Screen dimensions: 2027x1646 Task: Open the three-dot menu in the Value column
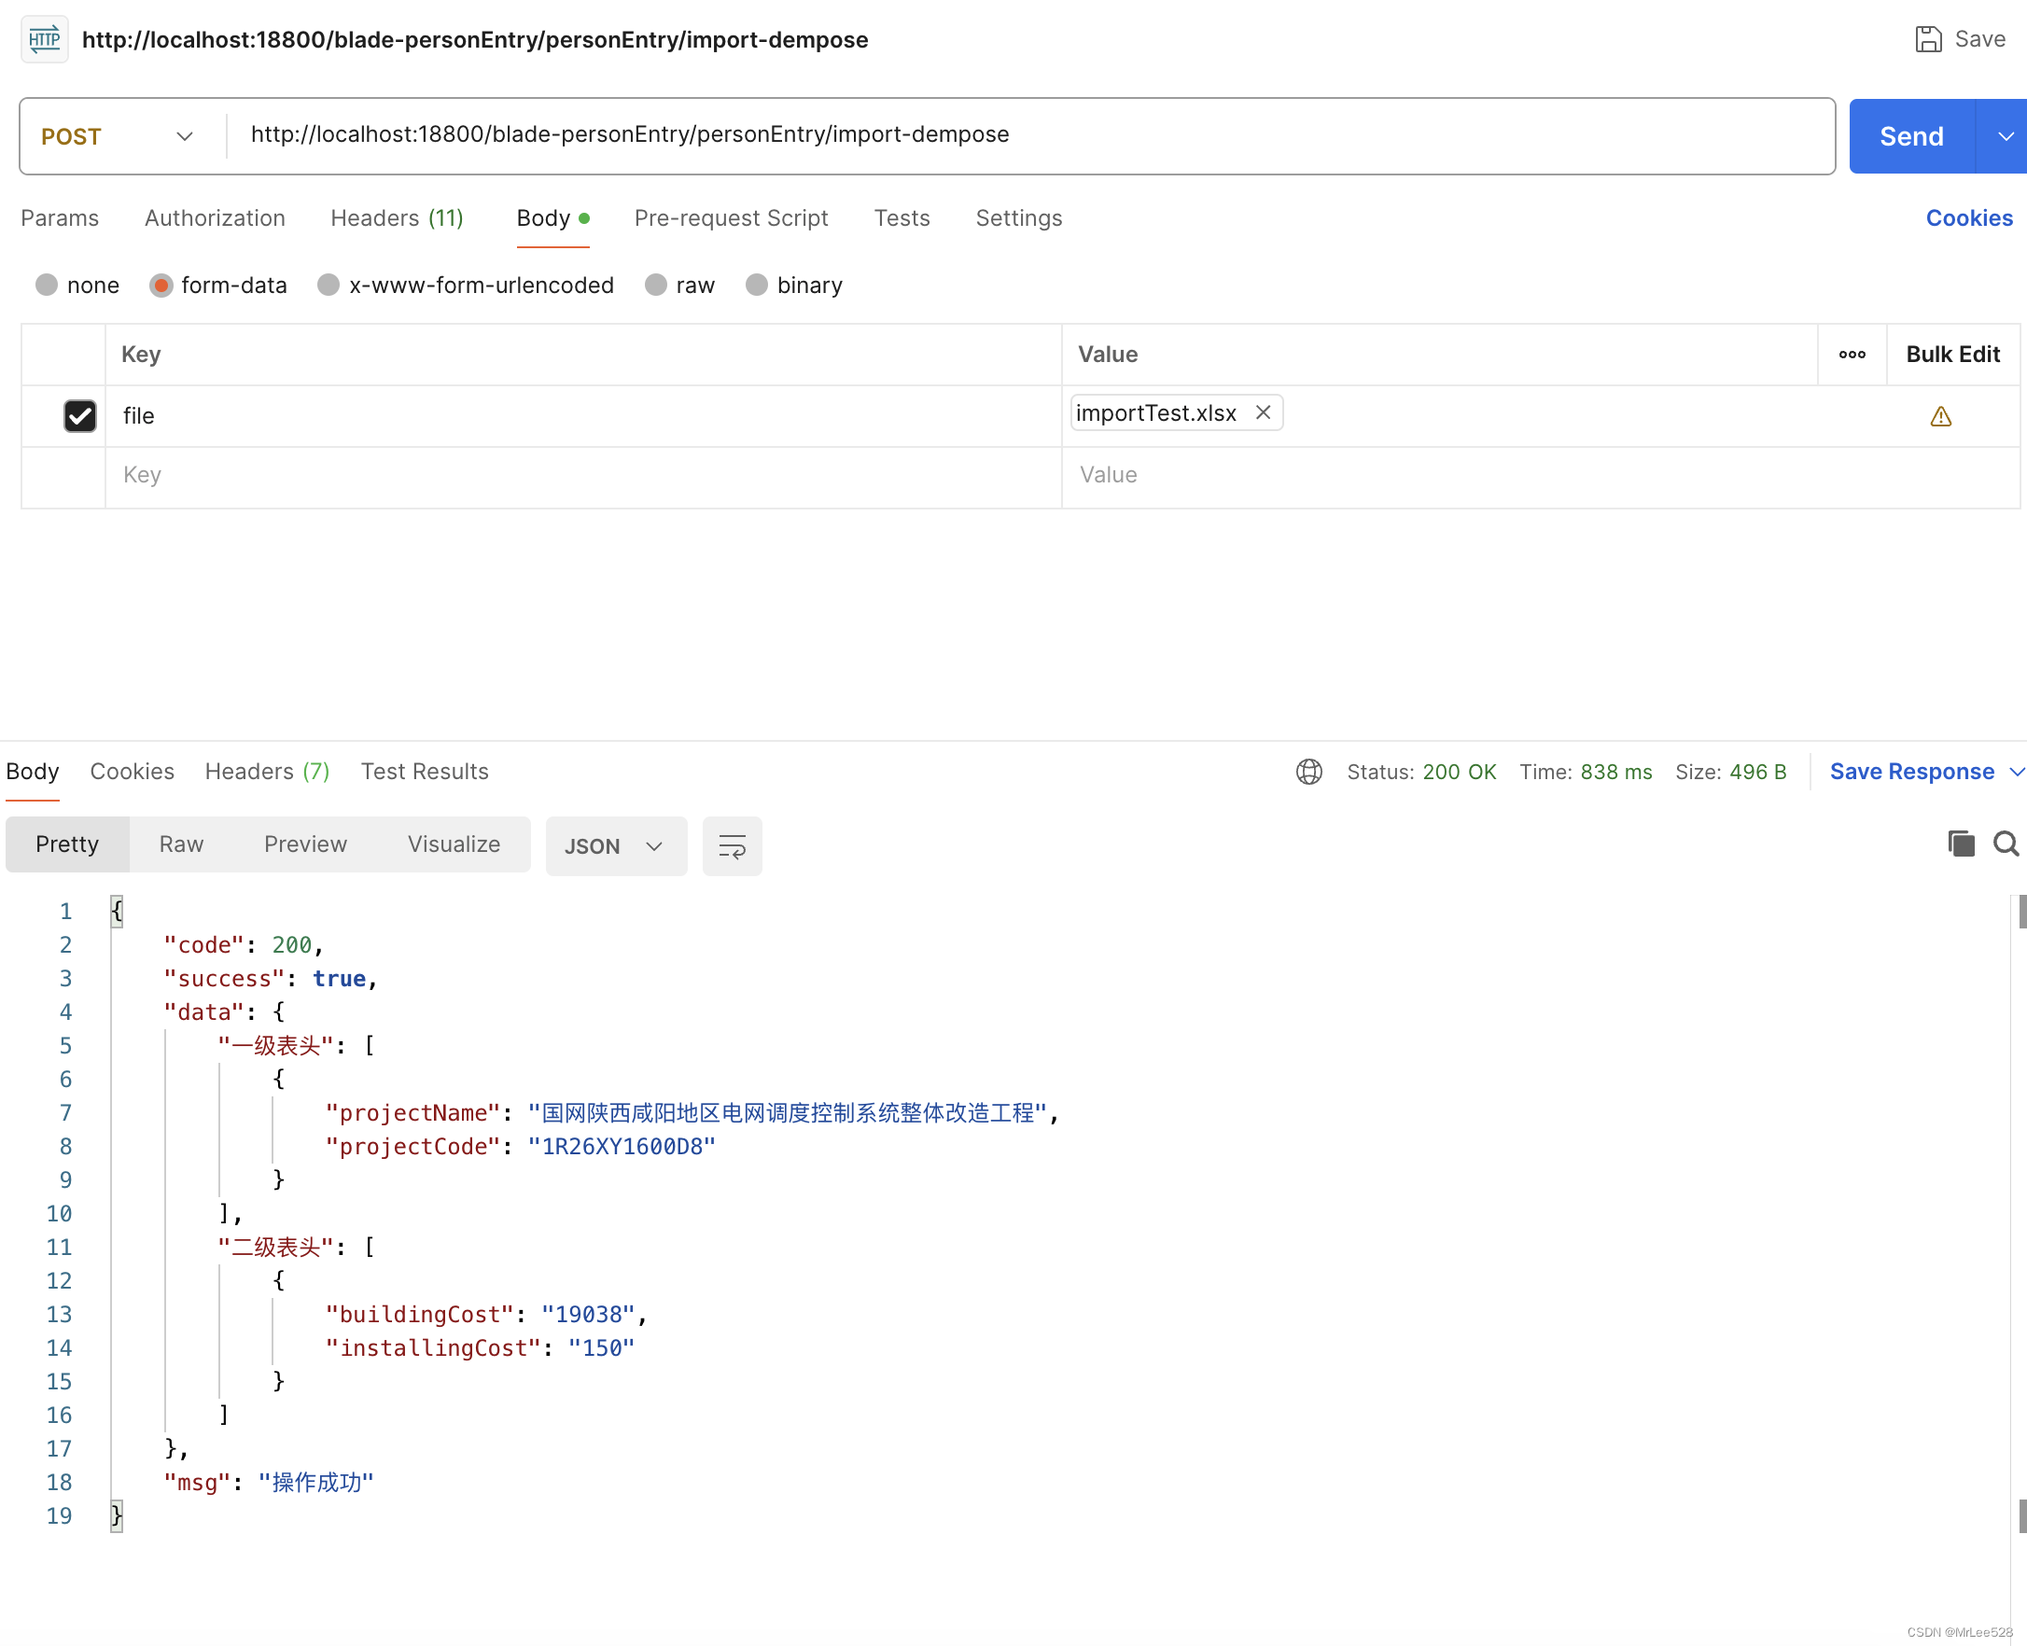click(1852, 355)
